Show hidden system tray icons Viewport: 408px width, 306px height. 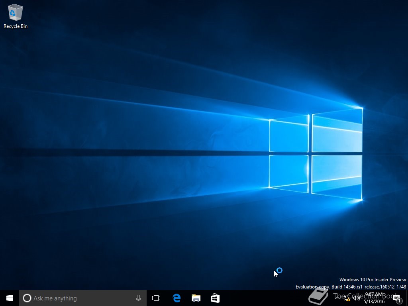tap(337, 298)
